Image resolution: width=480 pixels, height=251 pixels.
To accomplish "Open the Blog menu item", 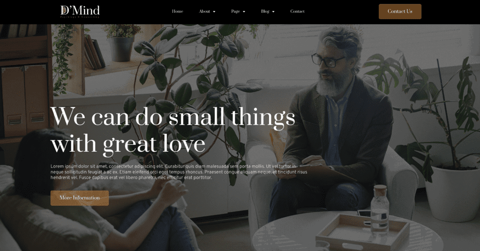I will 265,11.
